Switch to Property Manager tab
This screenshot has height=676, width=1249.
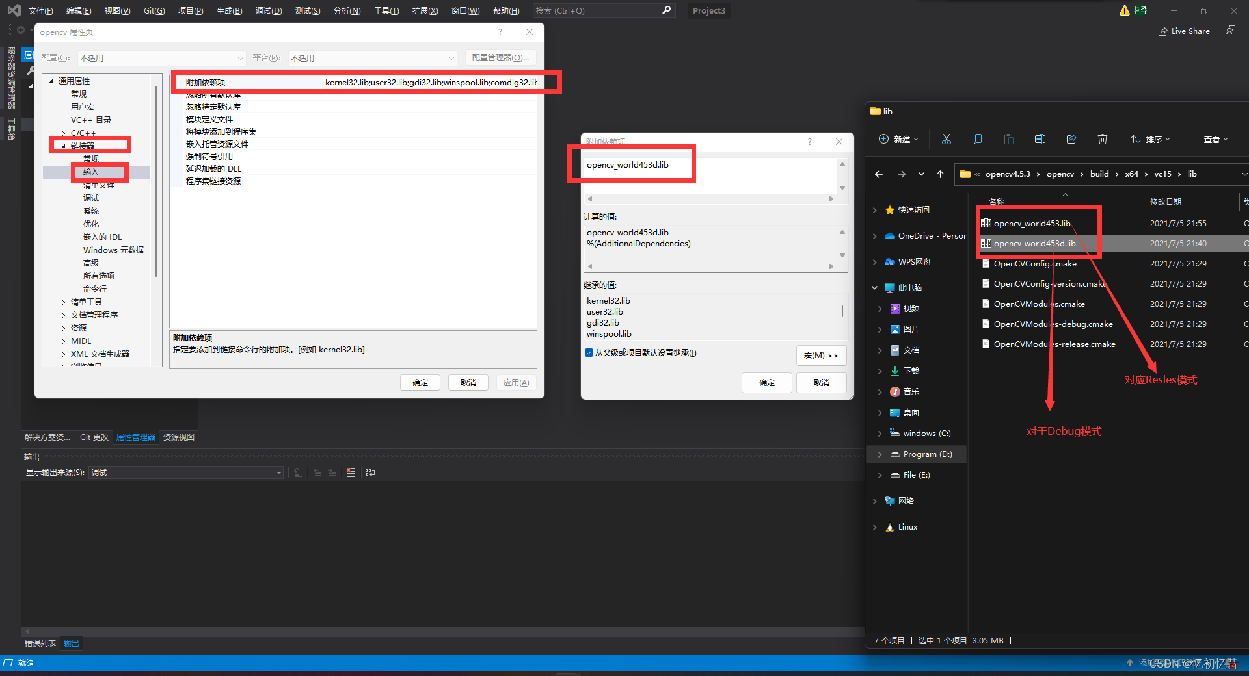[x=136, y=437]
